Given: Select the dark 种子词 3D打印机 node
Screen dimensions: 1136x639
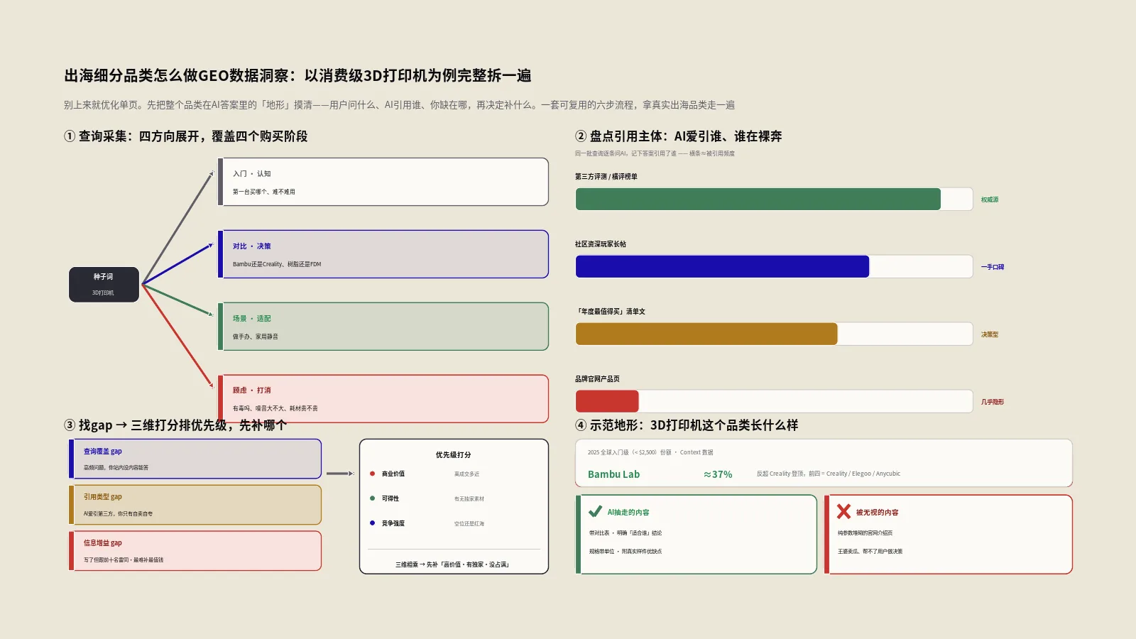Looking at the screenshot, I should point(104,284).
